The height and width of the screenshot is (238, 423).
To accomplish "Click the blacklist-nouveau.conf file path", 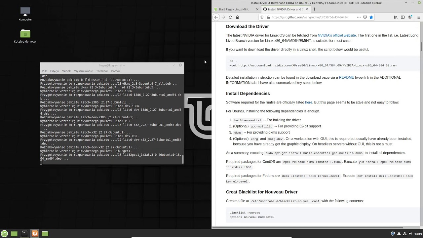I will [x=285, y=201].
